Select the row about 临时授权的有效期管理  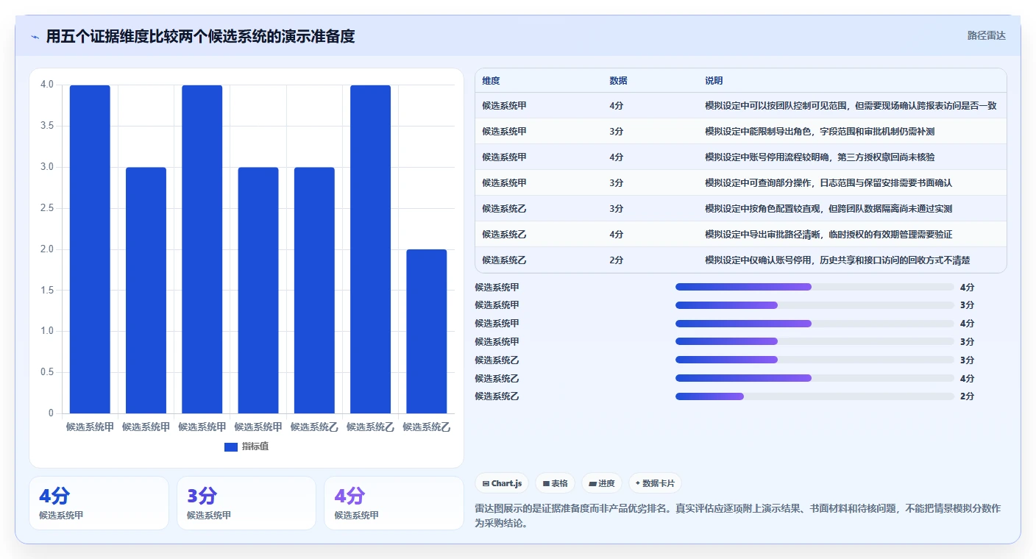click(x=741, y=234)
